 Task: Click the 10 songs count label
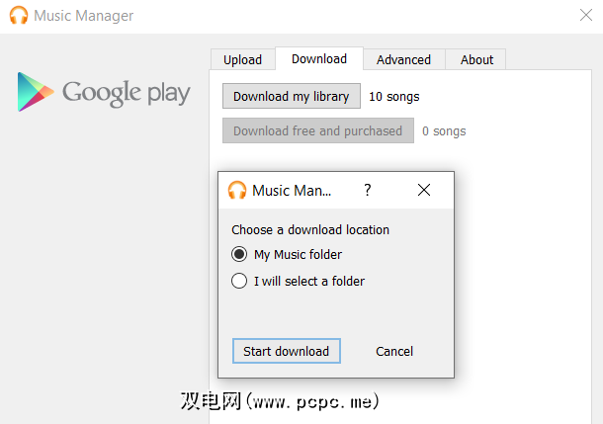[x=394, y=97]
